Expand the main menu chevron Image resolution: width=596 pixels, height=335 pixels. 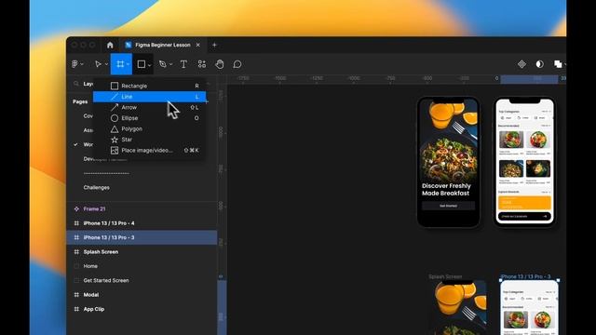pyautogui.click(x=82, y=64)
